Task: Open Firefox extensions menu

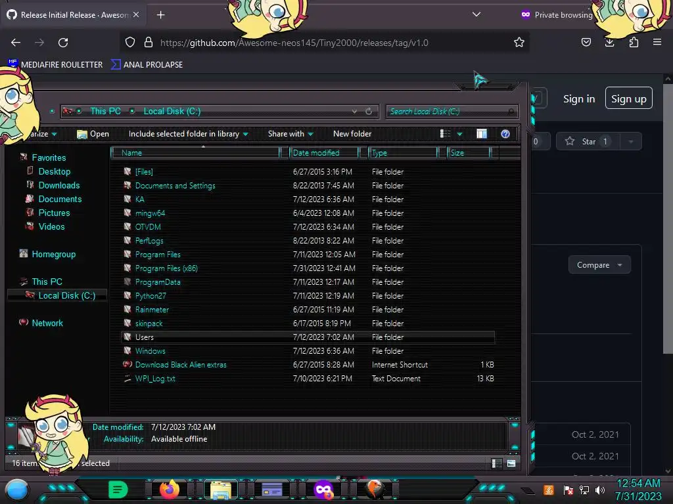Action: (634, 43)
